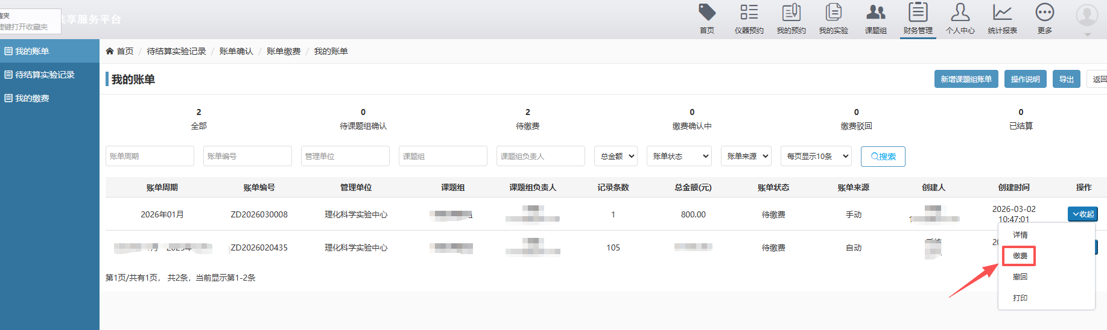Viewport: 1107px width, 330px height.
Task: Click the 新增课题组账单 button
Action: 966,79
